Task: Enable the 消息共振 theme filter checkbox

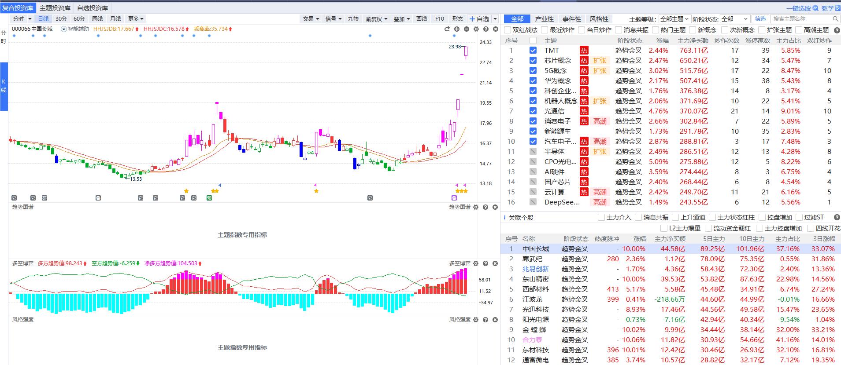Action: click(619, 30)
